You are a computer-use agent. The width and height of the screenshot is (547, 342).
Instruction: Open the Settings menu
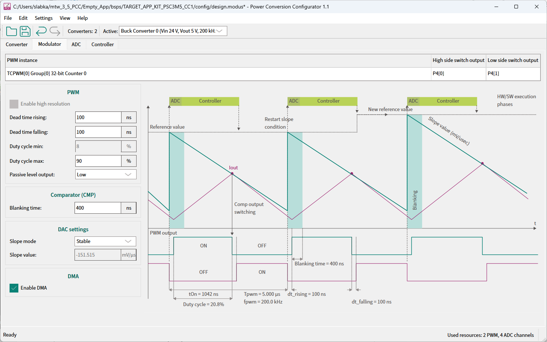(x=44, y=18)
